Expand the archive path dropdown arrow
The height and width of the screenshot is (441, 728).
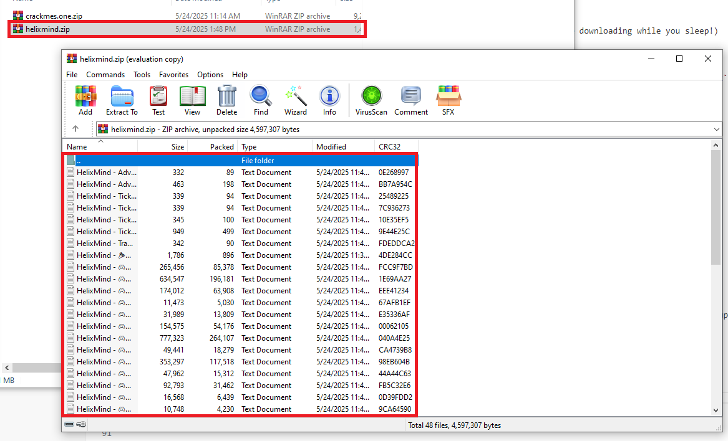716,130
